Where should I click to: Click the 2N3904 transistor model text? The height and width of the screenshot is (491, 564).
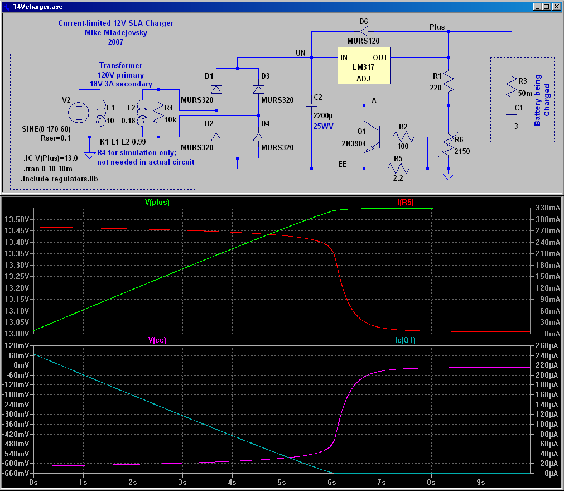point(354,144)
